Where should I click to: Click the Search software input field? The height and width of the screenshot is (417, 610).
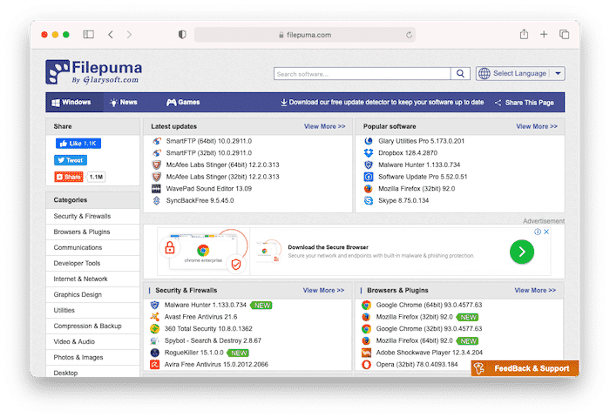[x=362, y=74]
